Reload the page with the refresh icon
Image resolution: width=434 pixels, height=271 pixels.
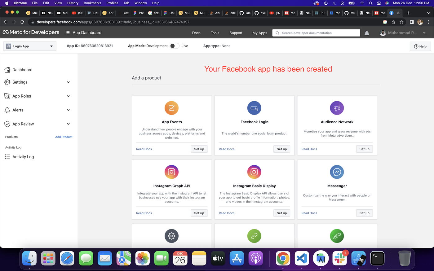click(x=22, y=22)
